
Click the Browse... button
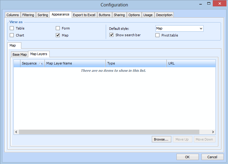point(162,139)
